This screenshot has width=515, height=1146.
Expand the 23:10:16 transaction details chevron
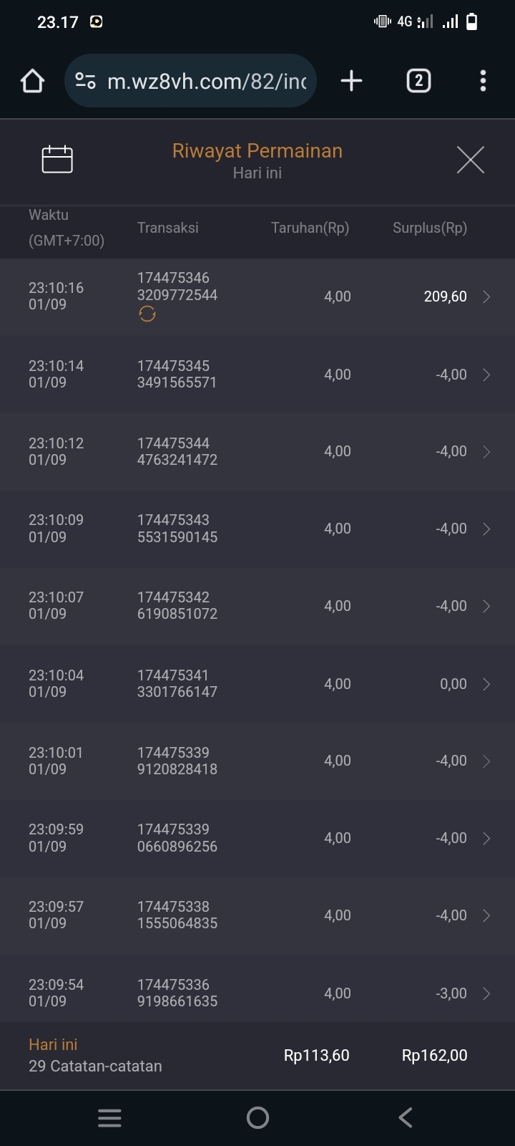tap(486, 297)
